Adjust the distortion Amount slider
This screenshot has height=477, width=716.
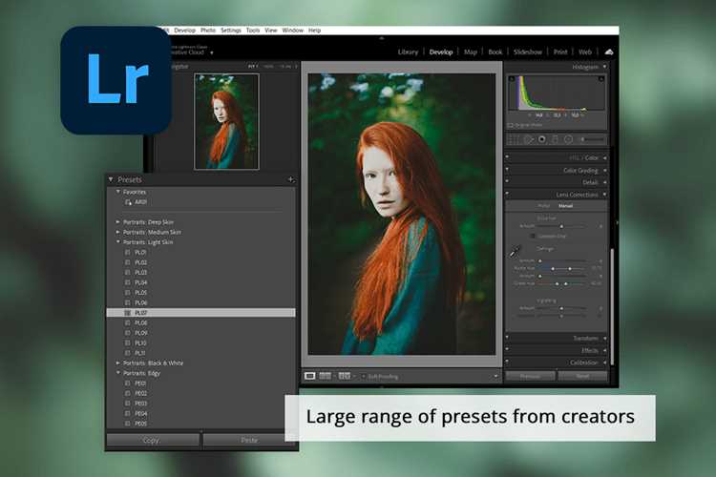pos(561,226)
